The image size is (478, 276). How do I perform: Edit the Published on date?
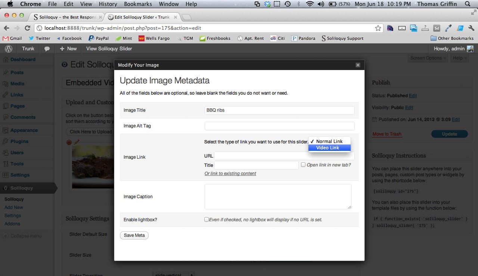point(456,120)
